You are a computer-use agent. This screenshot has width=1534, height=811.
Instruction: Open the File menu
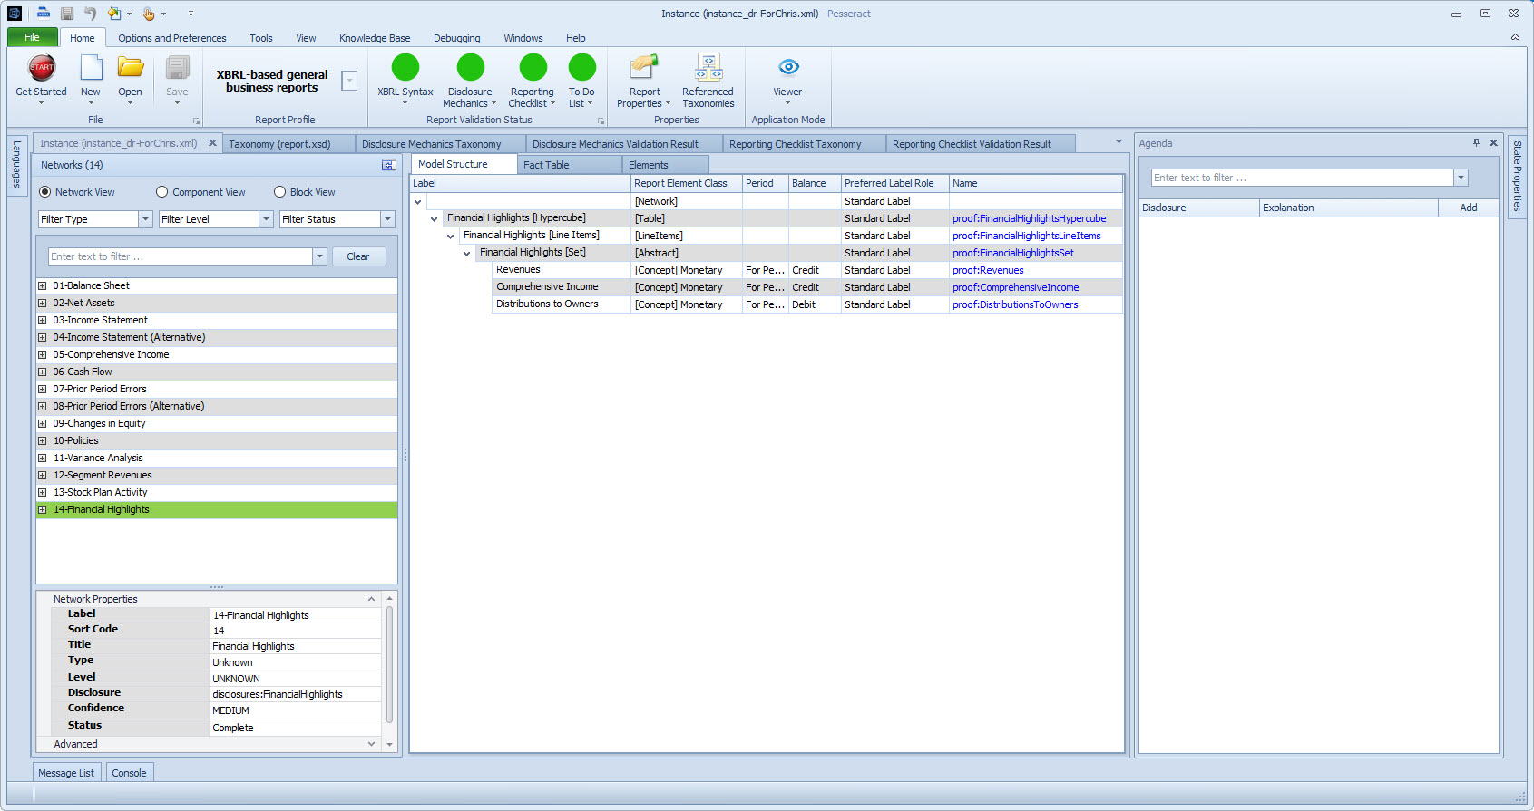click(33, 37)
